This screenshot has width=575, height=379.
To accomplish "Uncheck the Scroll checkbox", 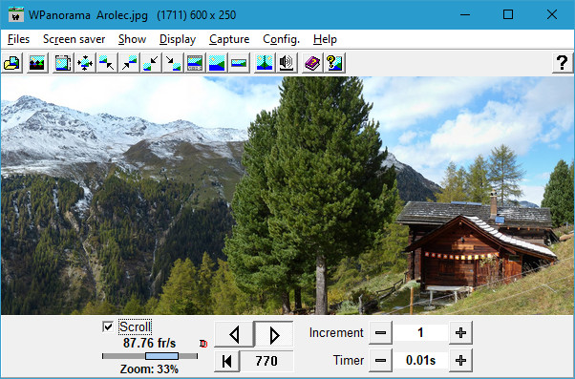I will coord(108,326).
